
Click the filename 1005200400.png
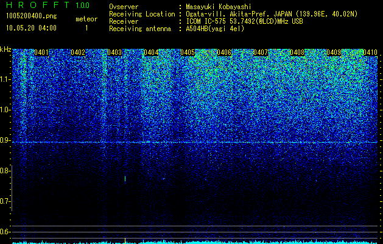point(32,16)
